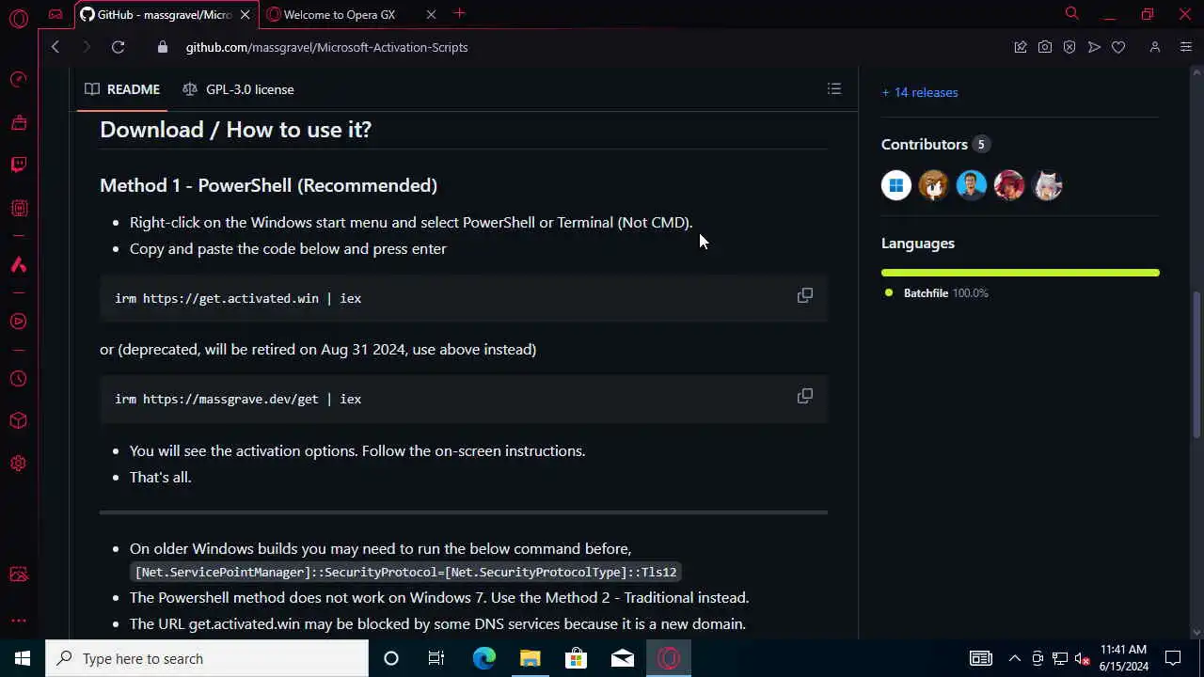Open the Windows Start menu

pos(23,658)
